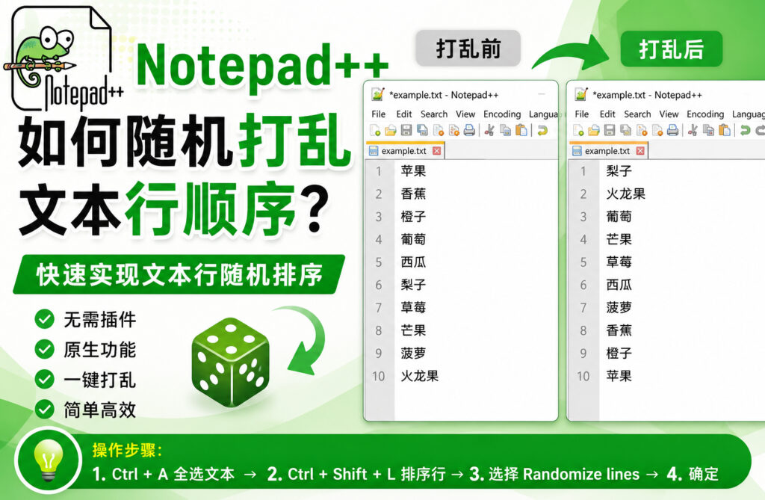Select example.txt tab in the 打乱后 window
765x500 pixels.
click(608, 151)
